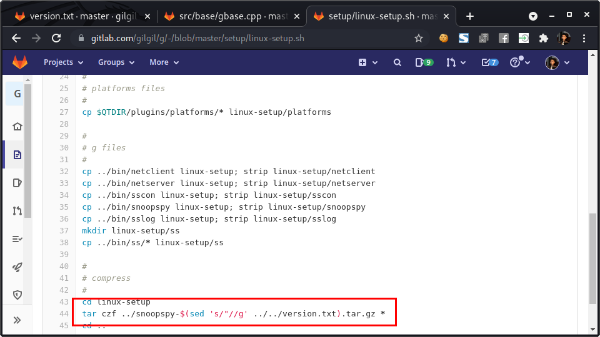Expand the Projects dropdown

tap(63, 62)
